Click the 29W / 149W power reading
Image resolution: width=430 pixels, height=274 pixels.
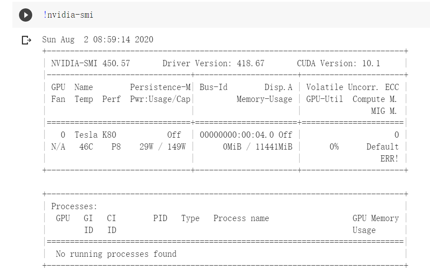click(162, 147)
